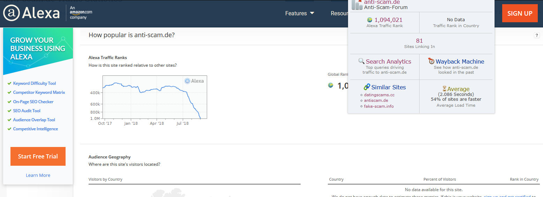This screenshot has width=543, height=197.
Task: Click the SEO Audit Tool link
Action: click(x=27, y=111)
